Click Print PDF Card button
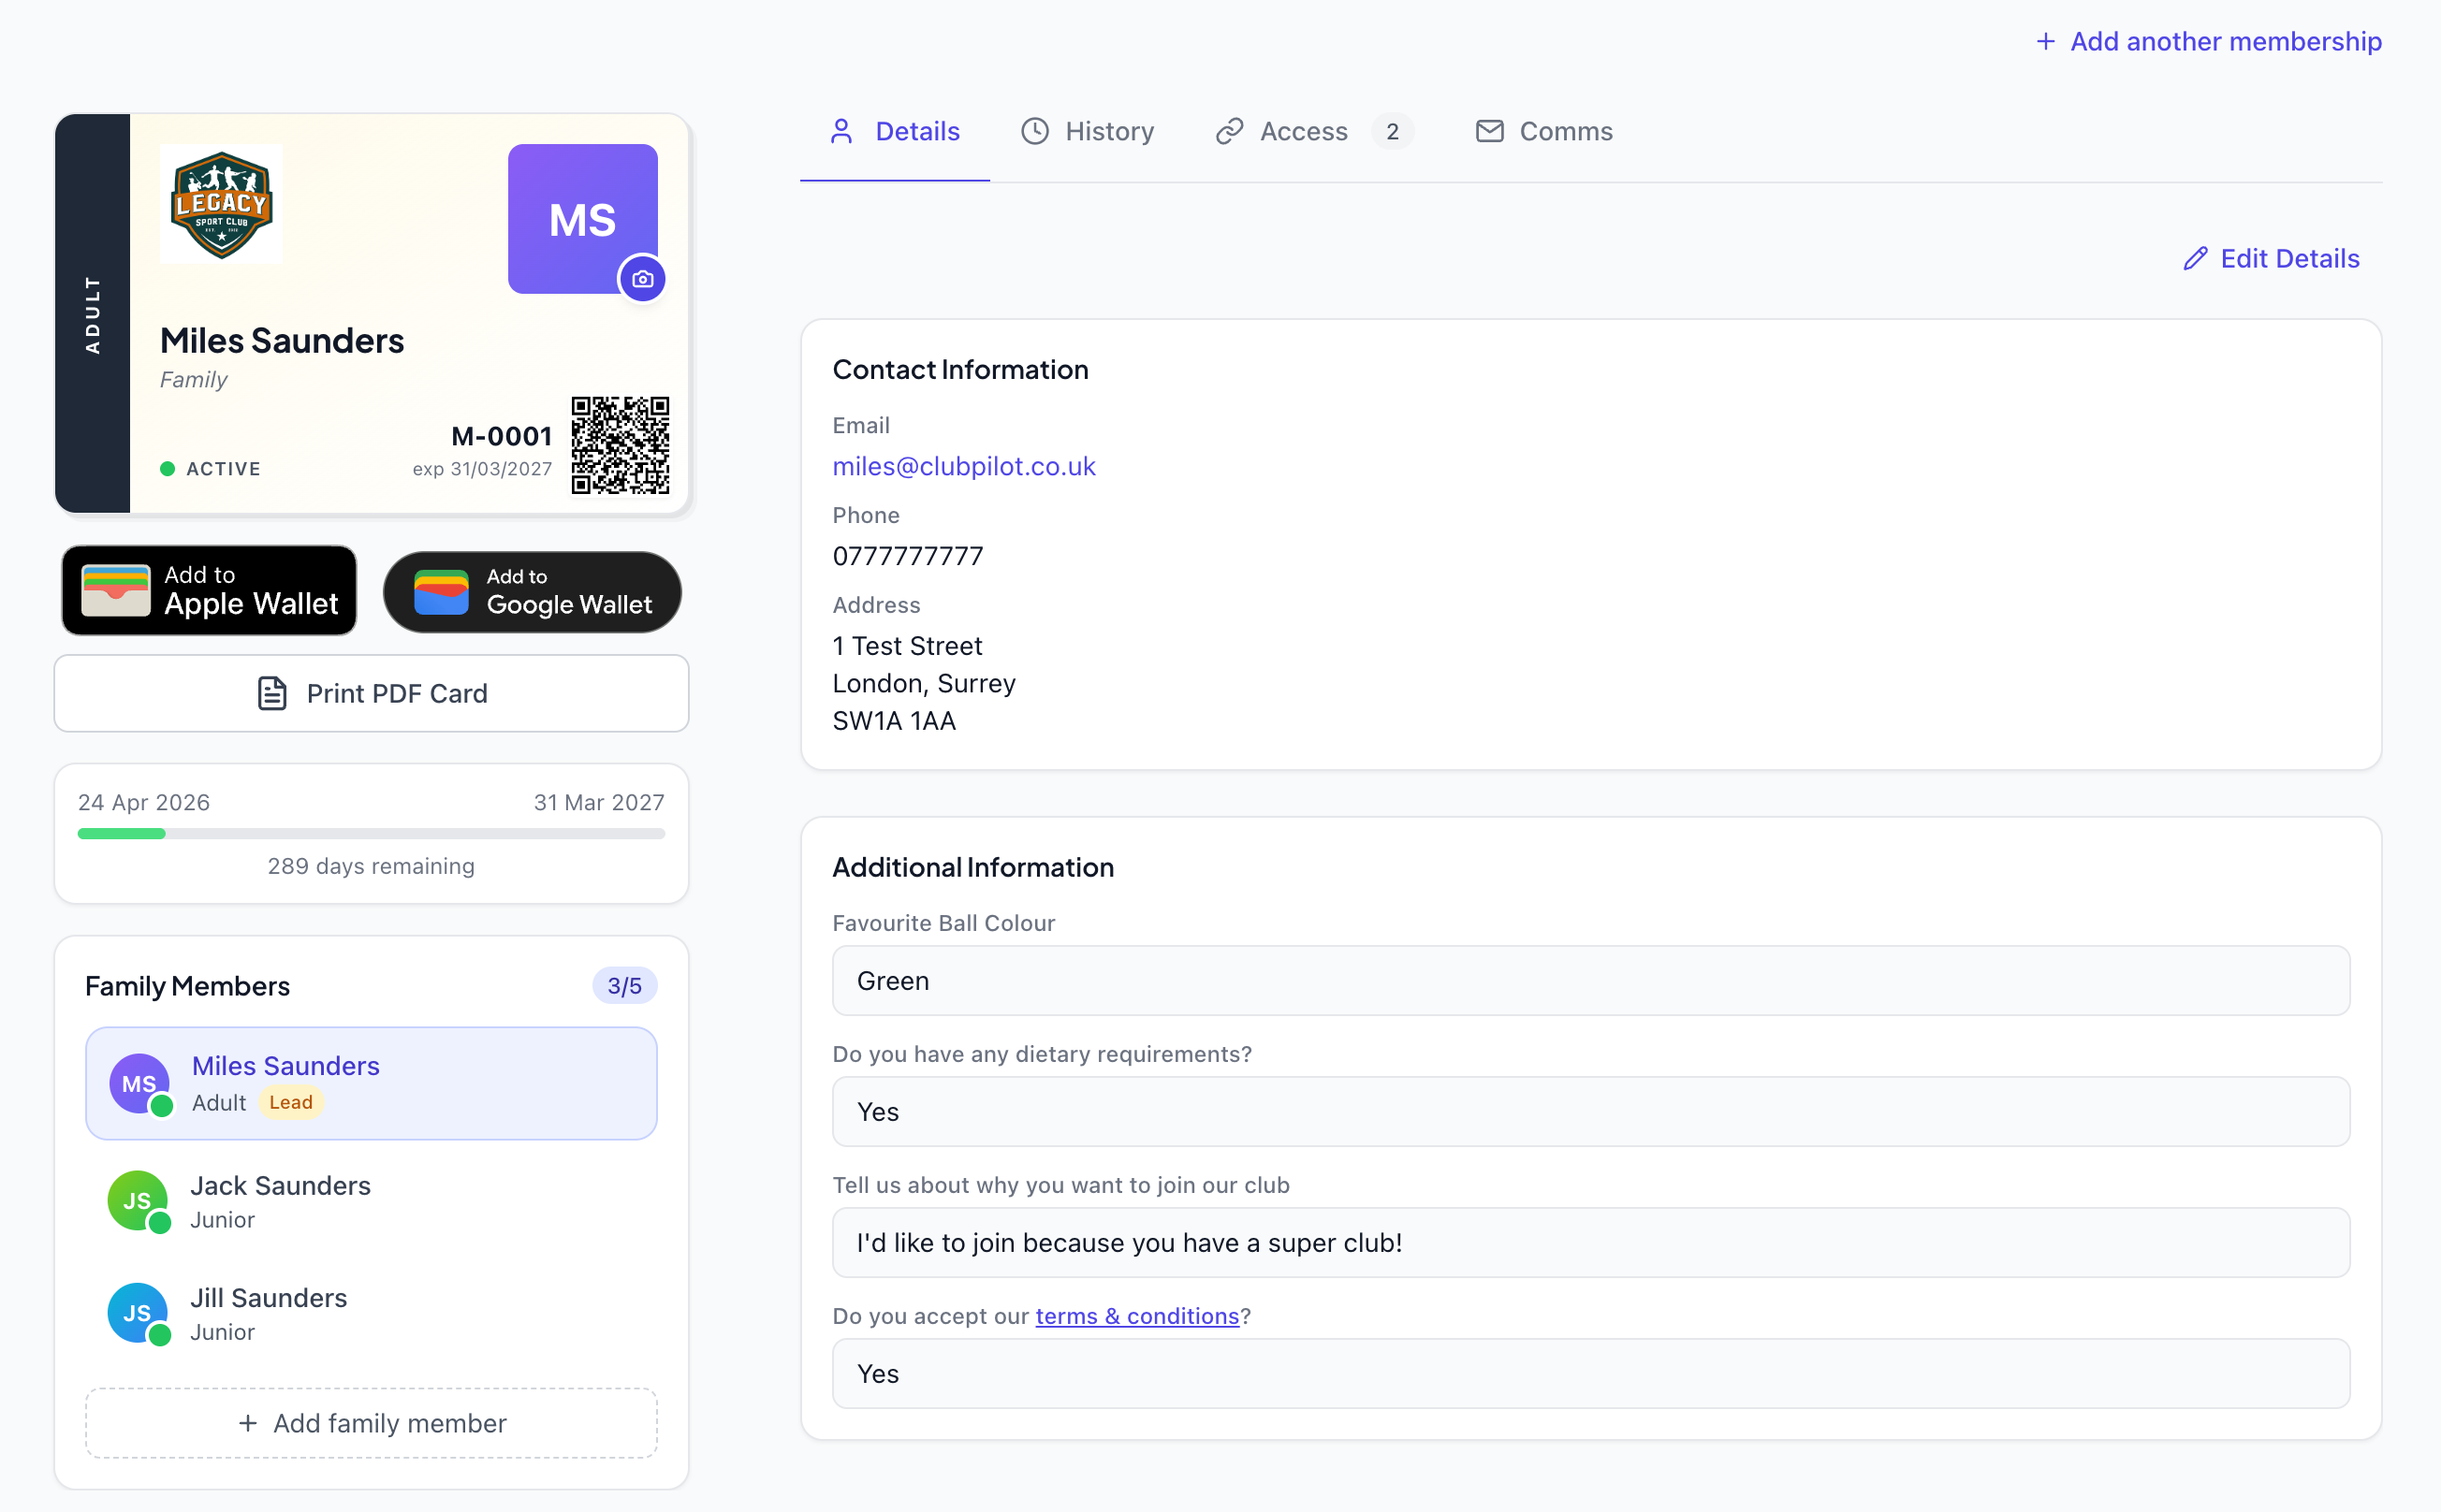This screenshot has width=2441, height=1512. (372, 693)
